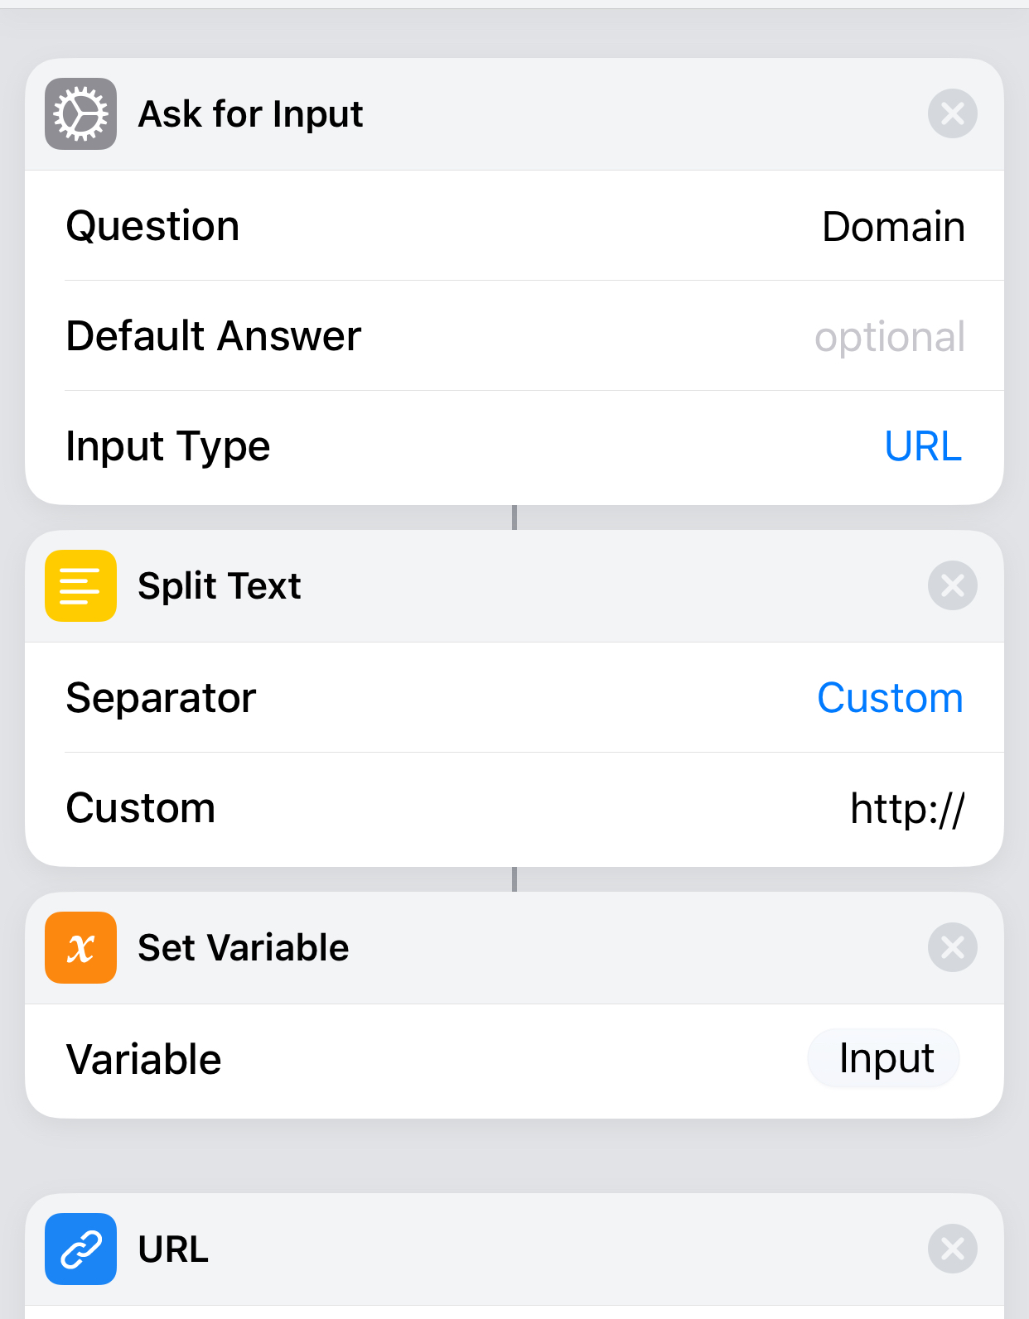Tap the URL action title
This screenshot has width=1029, height=1319.
pyautogui.click(x=173, y=1249)
